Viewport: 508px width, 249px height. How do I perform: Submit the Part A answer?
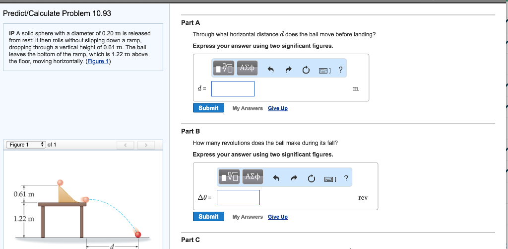click(x=208, y=108)
